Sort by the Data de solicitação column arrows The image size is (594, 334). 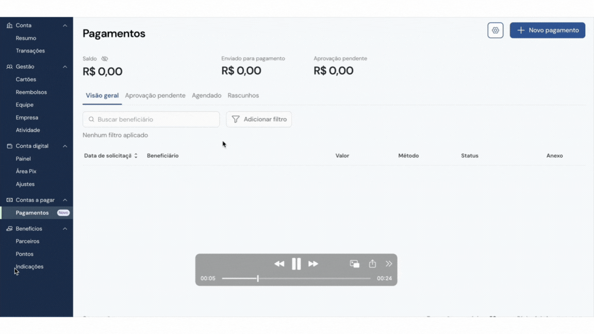(136, 156)
